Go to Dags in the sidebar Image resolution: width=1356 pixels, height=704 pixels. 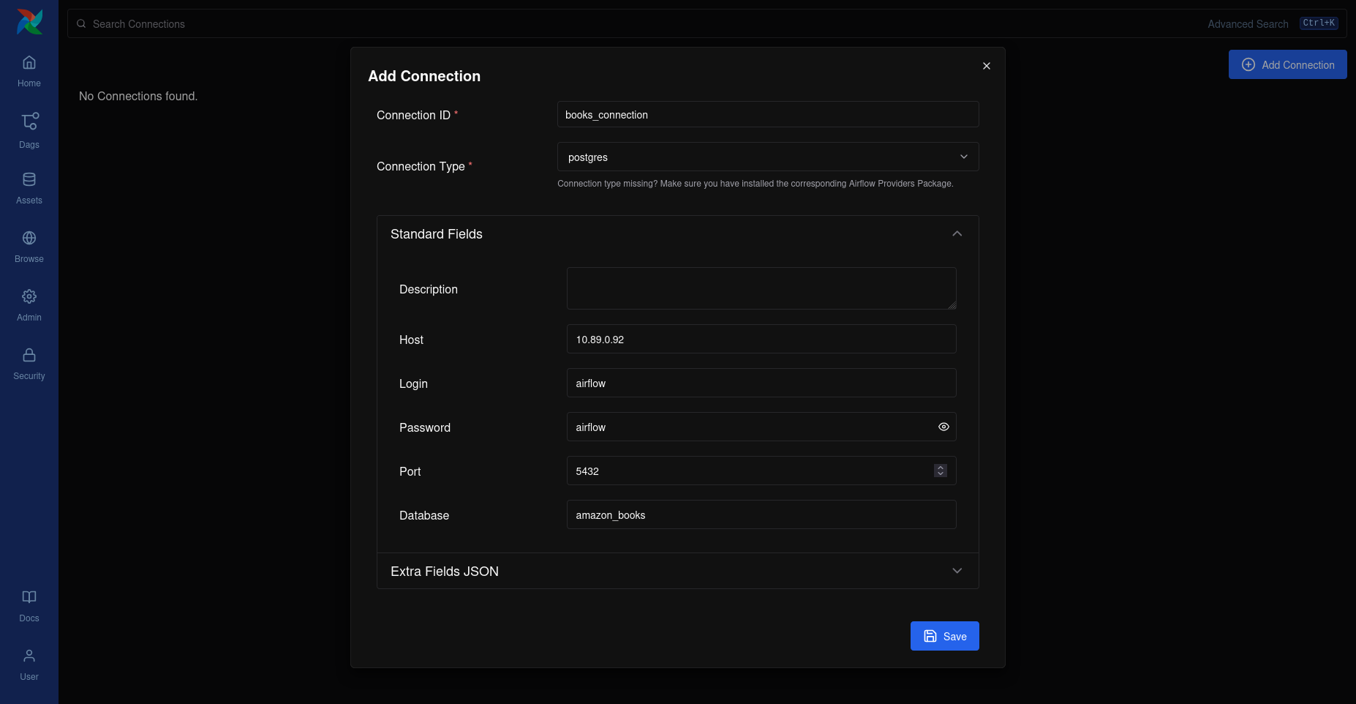tap(29, 130)
